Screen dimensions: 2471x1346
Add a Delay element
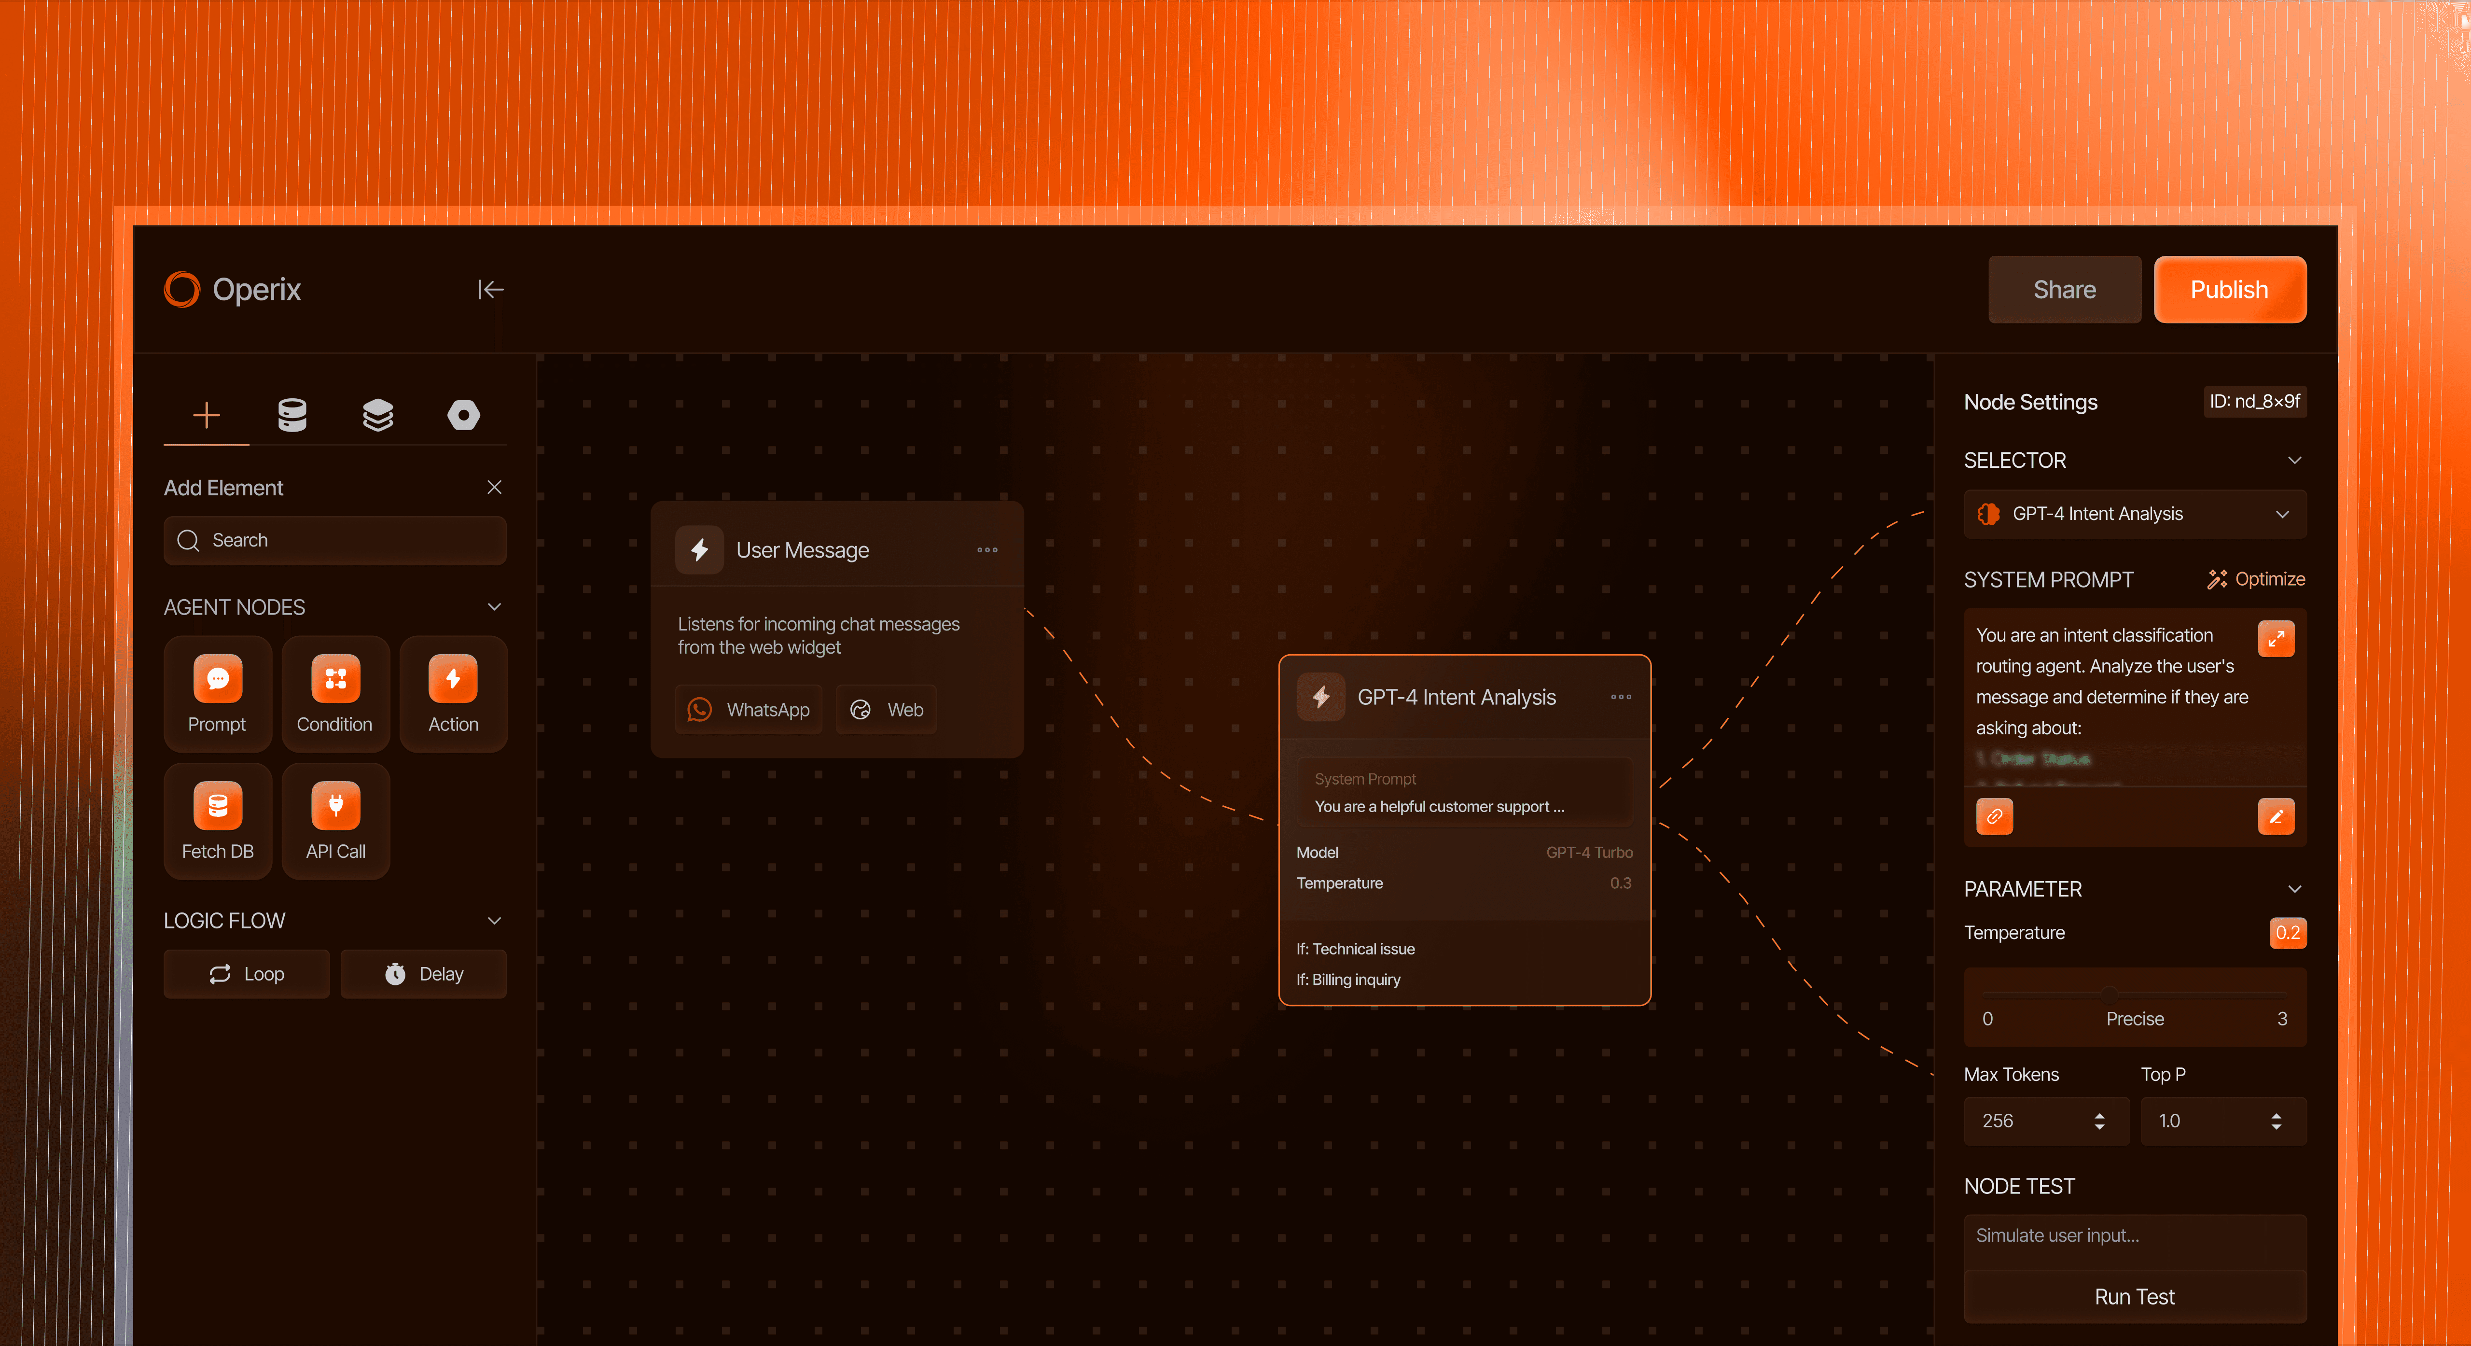pos(423,975)
